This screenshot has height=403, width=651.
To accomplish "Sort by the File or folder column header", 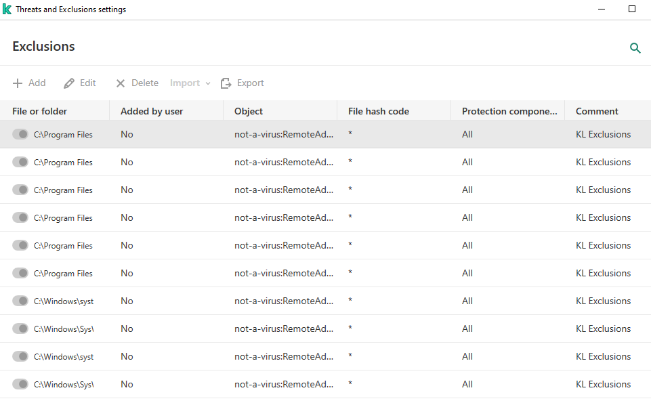I will pos(39,111).
